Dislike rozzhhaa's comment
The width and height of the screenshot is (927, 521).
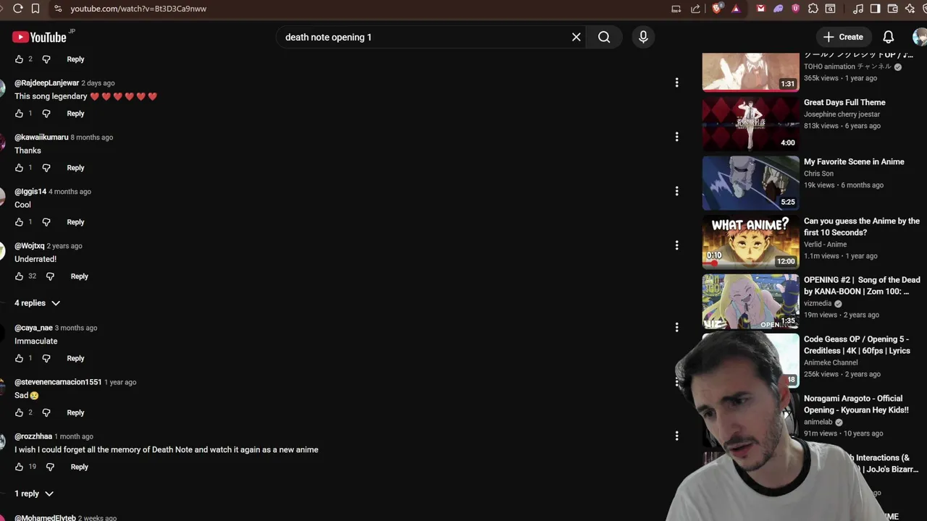50,467
